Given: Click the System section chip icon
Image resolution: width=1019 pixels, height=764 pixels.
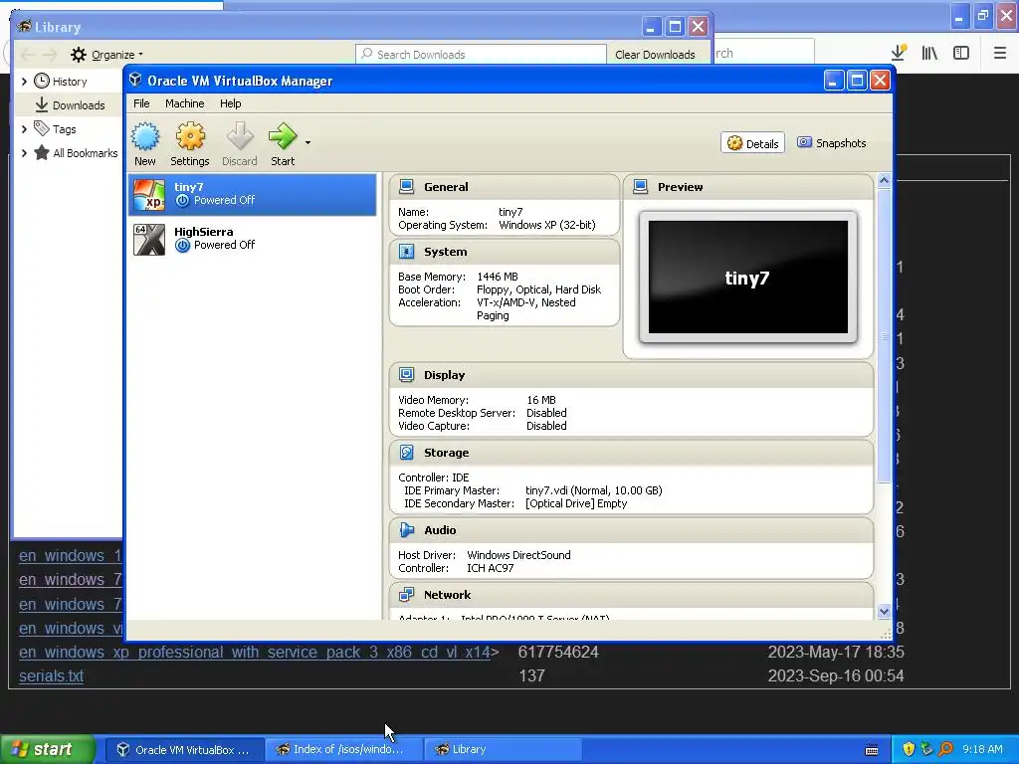Looking at the screenshot, I should coord(407,252).
